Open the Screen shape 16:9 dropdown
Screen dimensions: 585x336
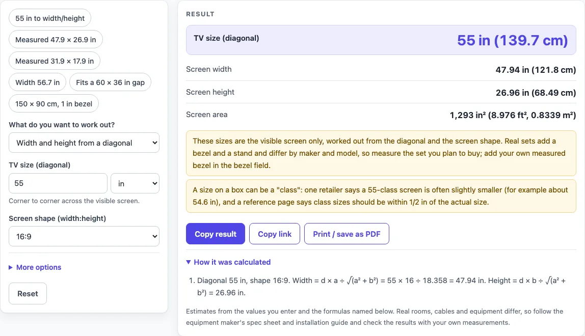tap(84, 236)
